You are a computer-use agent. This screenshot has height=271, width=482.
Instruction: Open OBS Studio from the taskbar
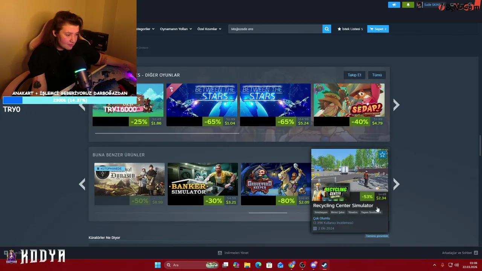(302, 265)
